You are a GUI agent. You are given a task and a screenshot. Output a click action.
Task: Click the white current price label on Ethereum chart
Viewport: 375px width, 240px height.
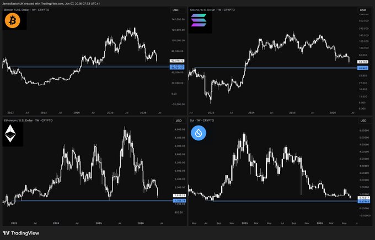[179, 195]
